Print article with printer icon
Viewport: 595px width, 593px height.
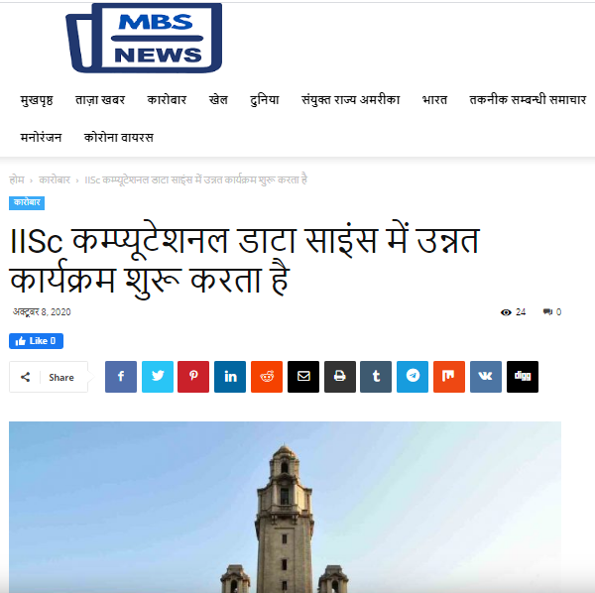tap(340, 377)
